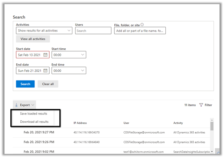Expand the Activities dropdown
This screenshot has width=224, height=158.
coord(44,31)
